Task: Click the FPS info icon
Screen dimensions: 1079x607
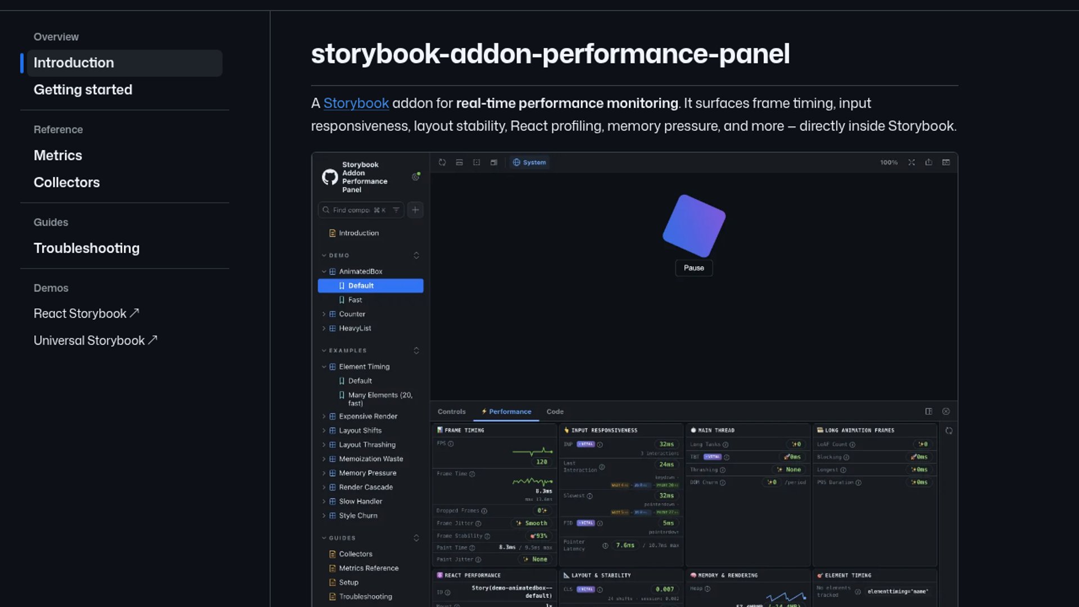Action: coord(451,443)
